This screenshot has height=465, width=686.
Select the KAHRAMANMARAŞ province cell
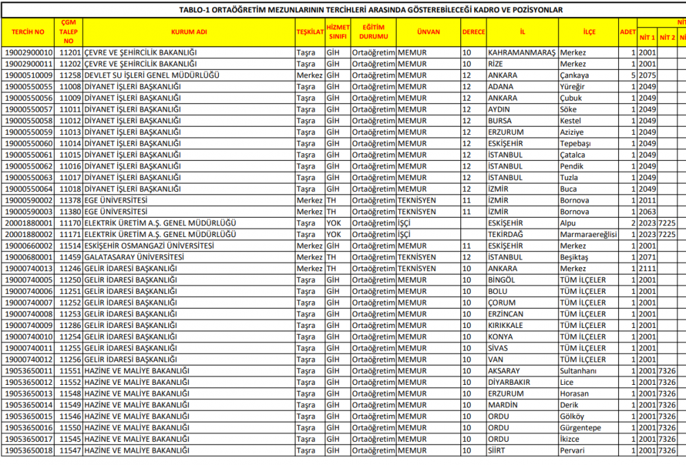click(x=522, y=53)
